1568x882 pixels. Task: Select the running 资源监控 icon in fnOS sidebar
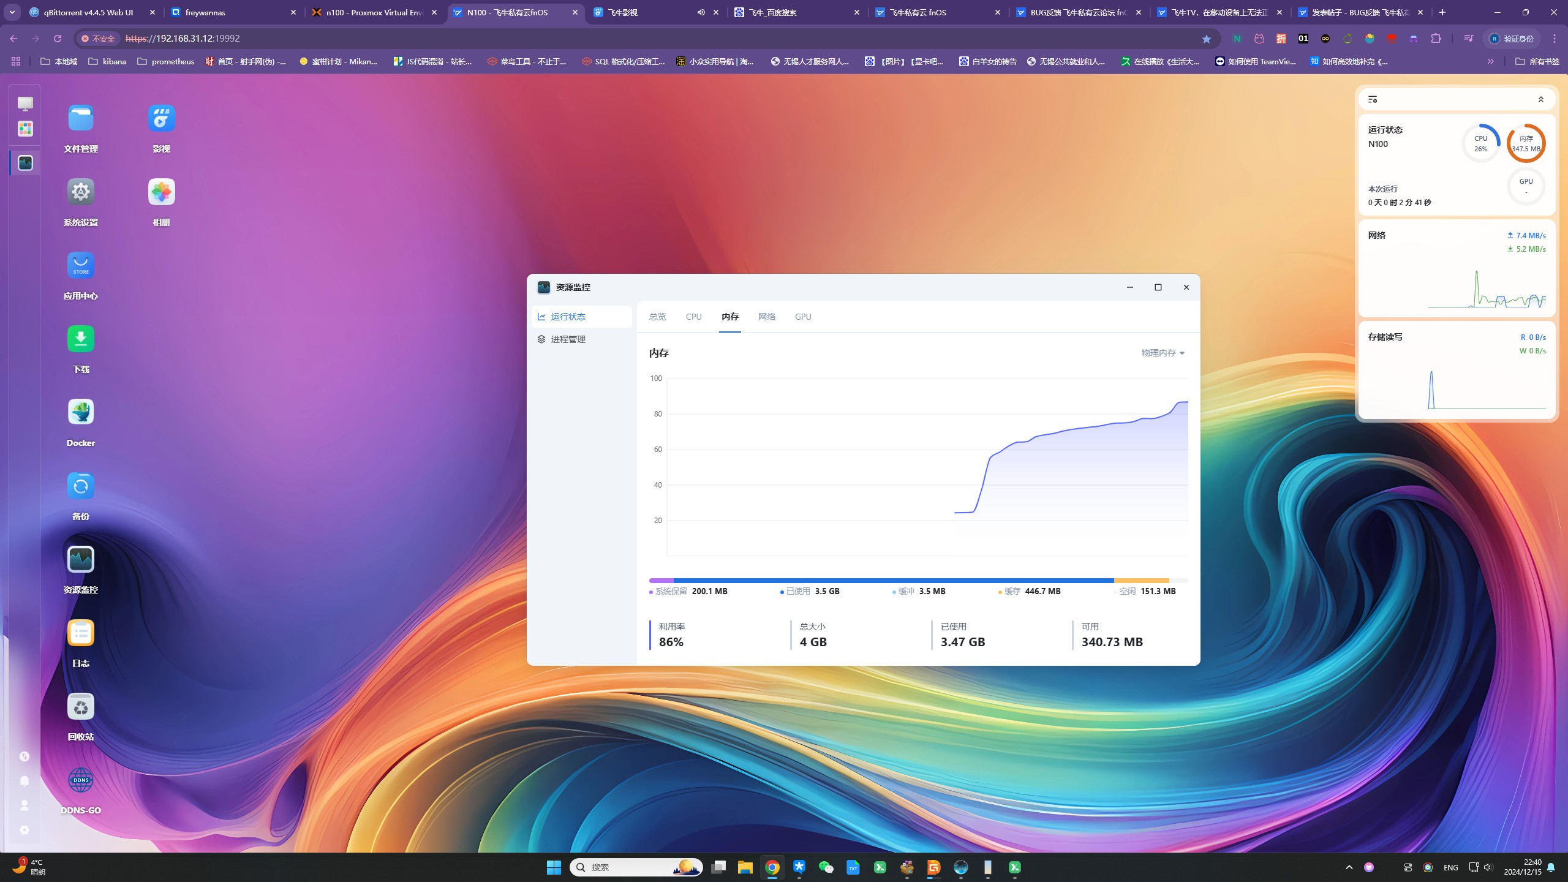(x=25, y=163)
